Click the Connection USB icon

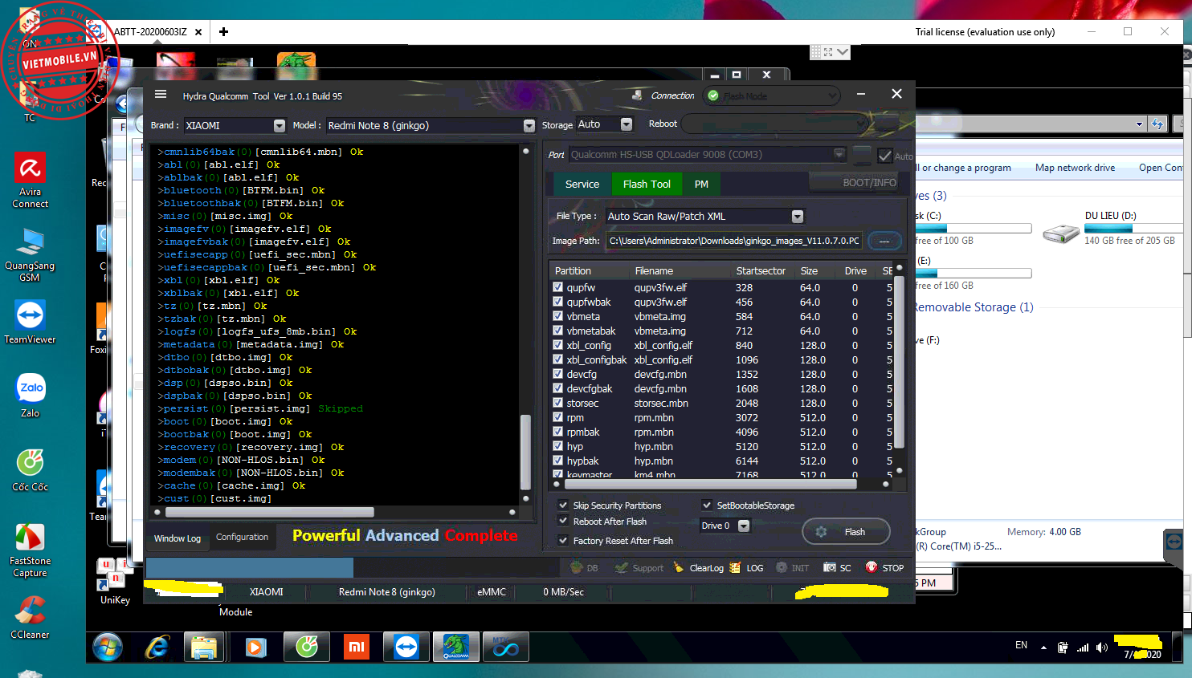click(637, 95)
